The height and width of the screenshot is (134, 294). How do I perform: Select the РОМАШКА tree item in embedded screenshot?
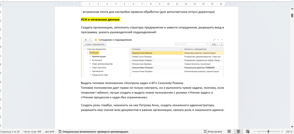[x=94, y=53]
